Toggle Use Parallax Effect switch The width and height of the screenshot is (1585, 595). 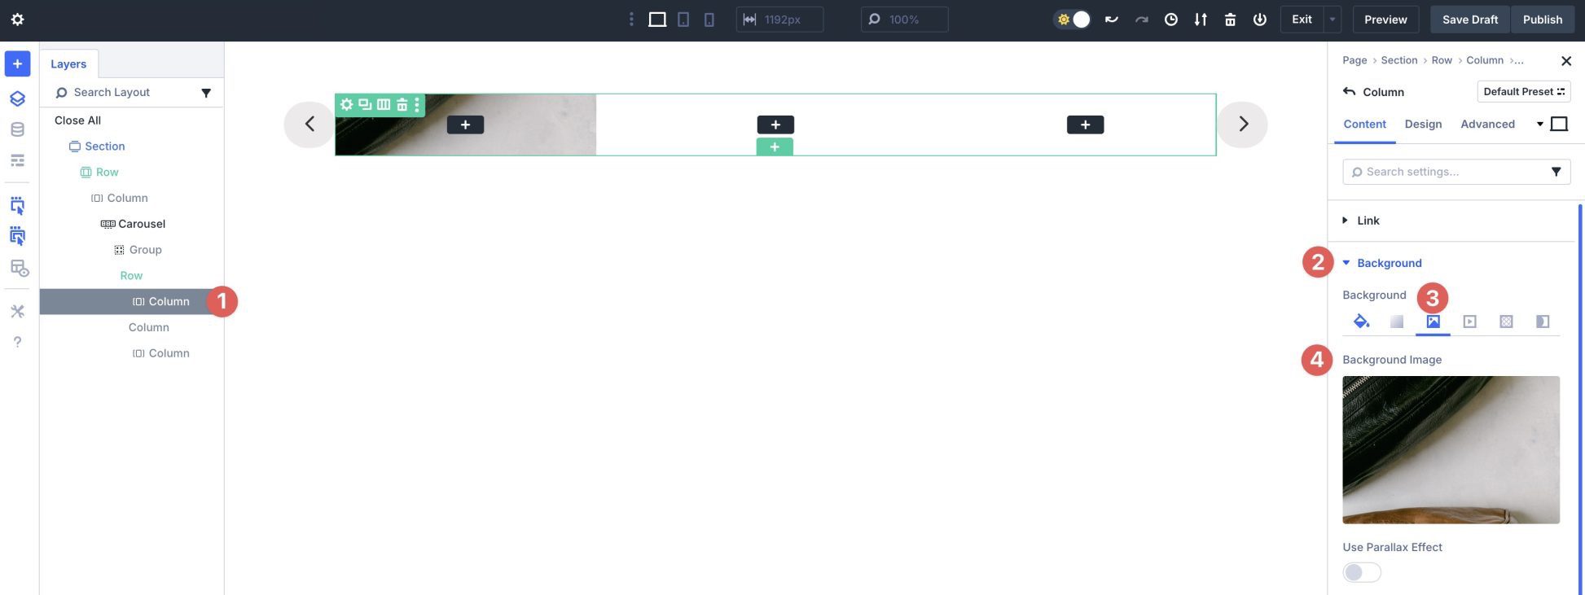click(1362, 572)
